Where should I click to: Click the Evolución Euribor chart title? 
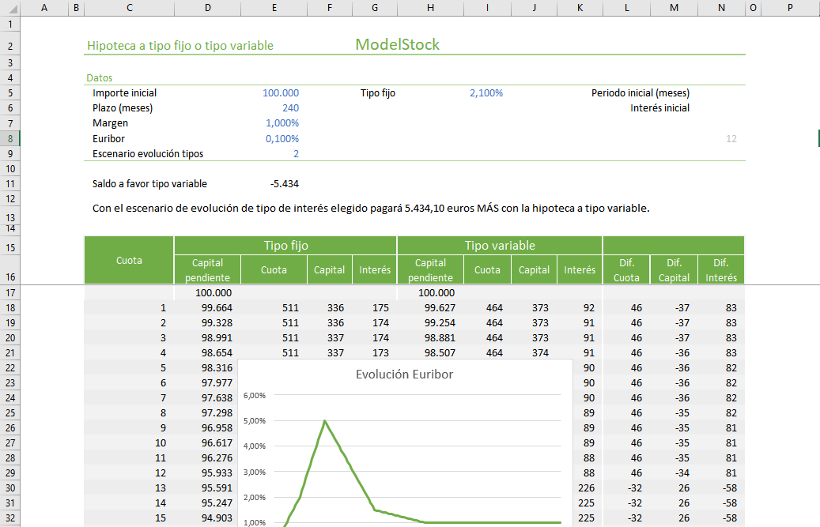coord(404,375)
